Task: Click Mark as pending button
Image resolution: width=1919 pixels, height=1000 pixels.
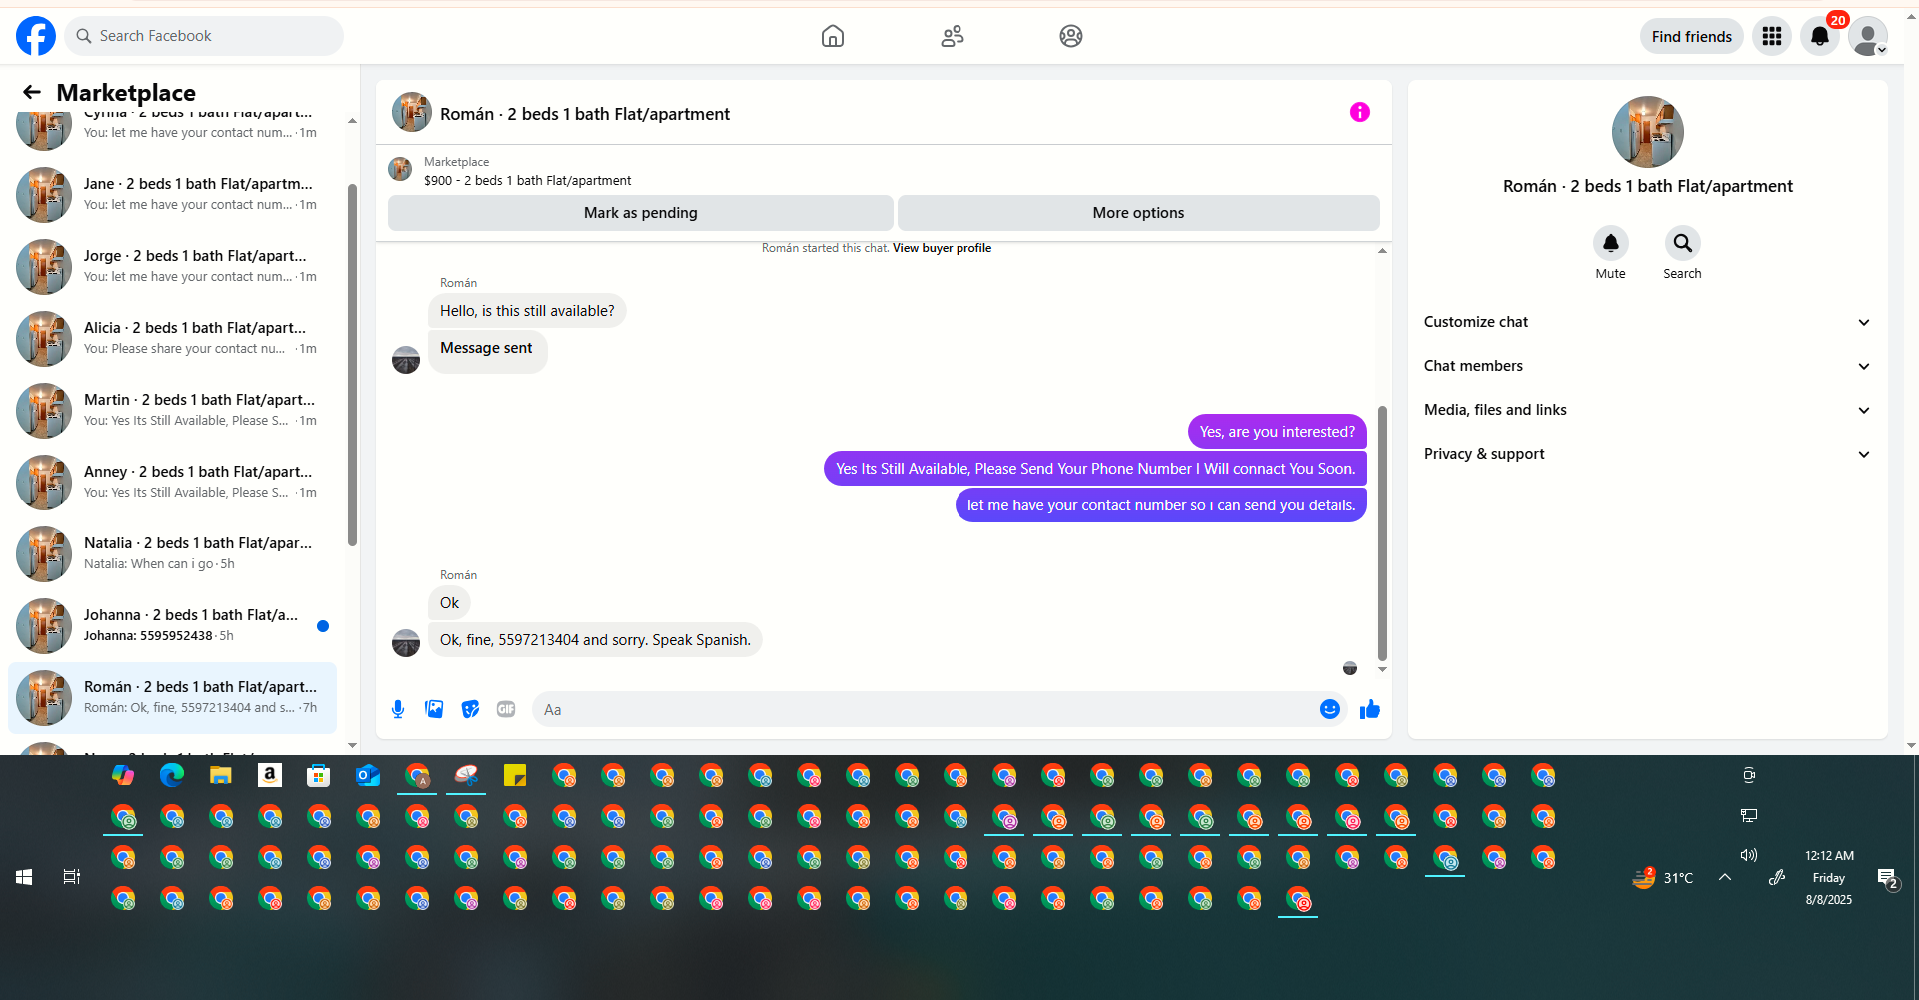Action: pyautogui.click(x=641, y=213)
